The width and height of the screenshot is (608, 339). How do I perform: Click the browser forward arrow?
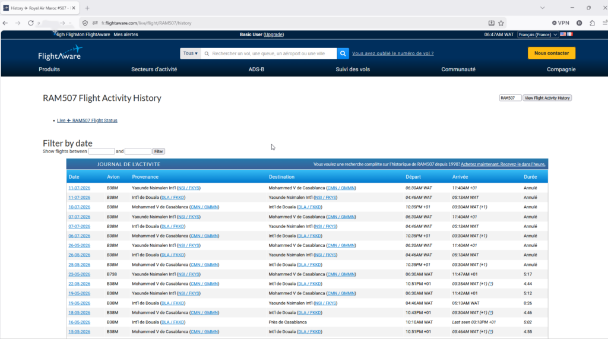18,23
